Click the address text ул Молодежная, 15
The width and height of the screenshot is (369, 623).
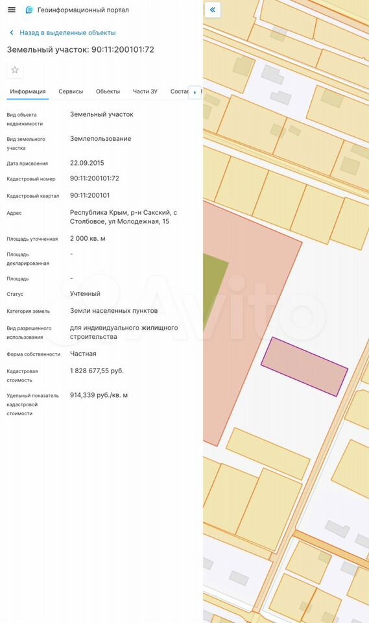pyautogui.click(x=139, y=221)
